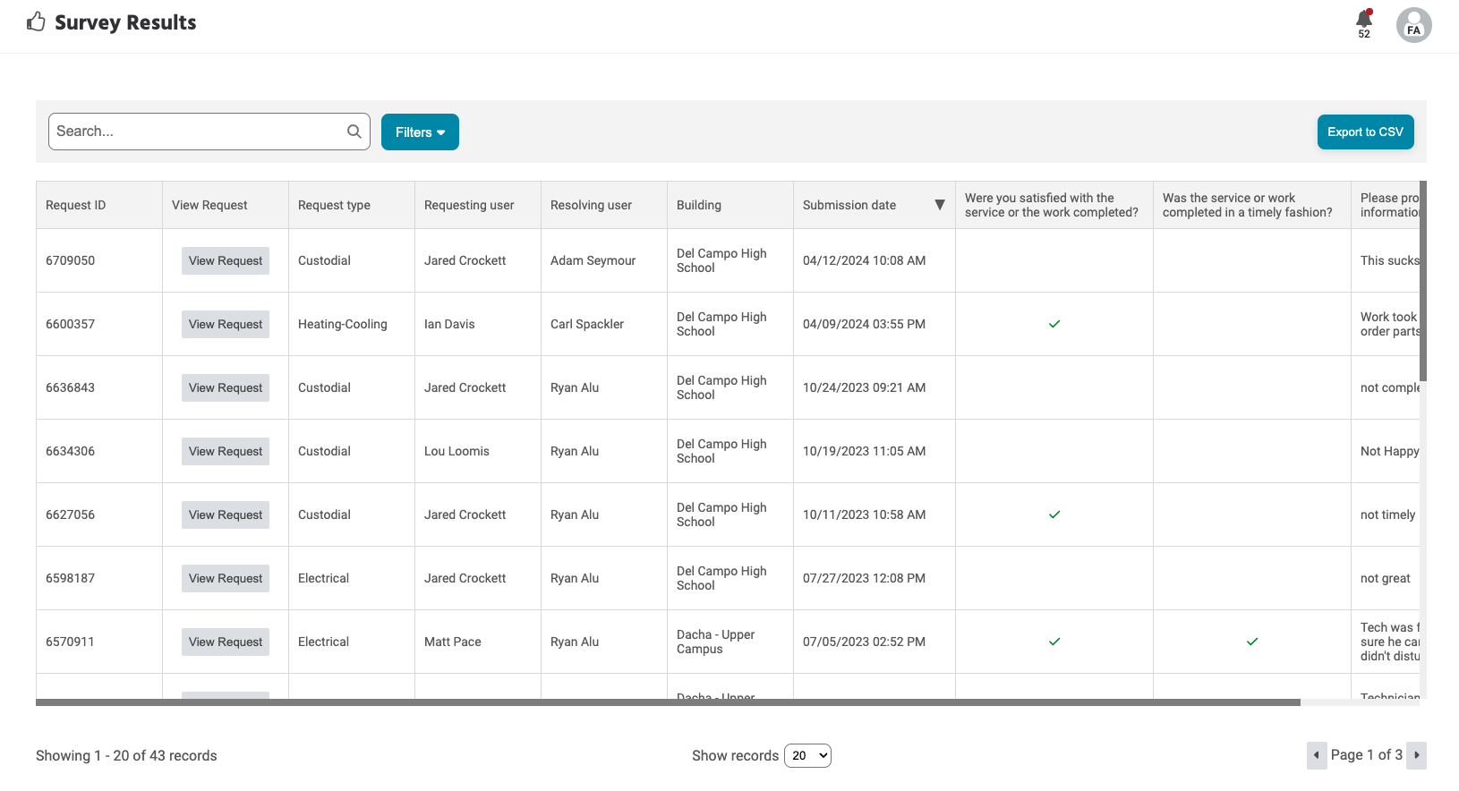Click satisfied checkmark for request 6627056

[x=1054, y=515]
